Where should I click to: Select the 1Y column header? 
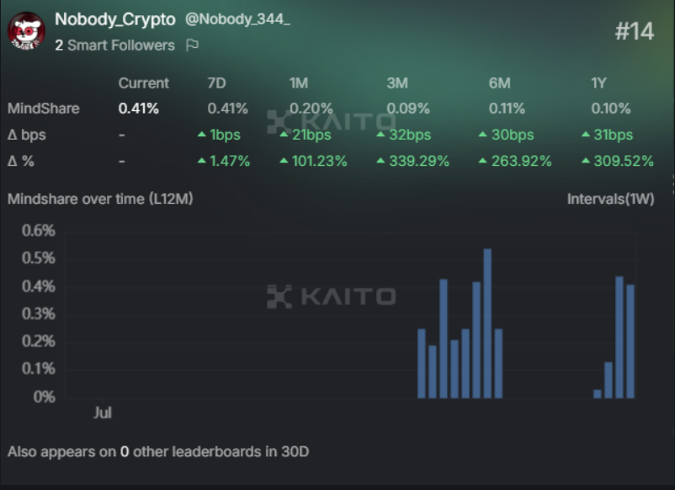(x=598, y=83)
